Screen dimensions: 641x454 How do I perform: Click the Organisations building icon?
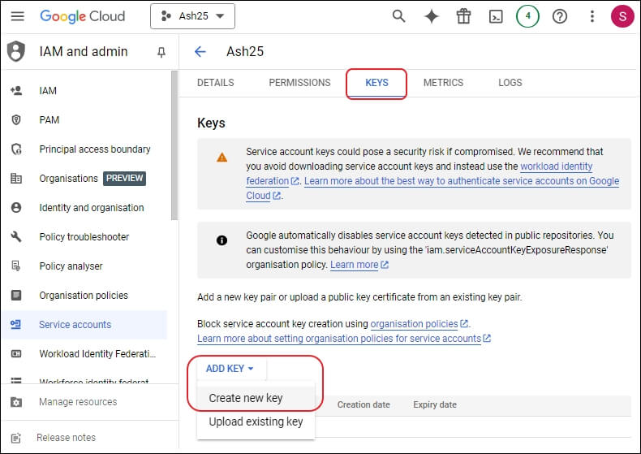pyautogui.click(x=16, y=179)
